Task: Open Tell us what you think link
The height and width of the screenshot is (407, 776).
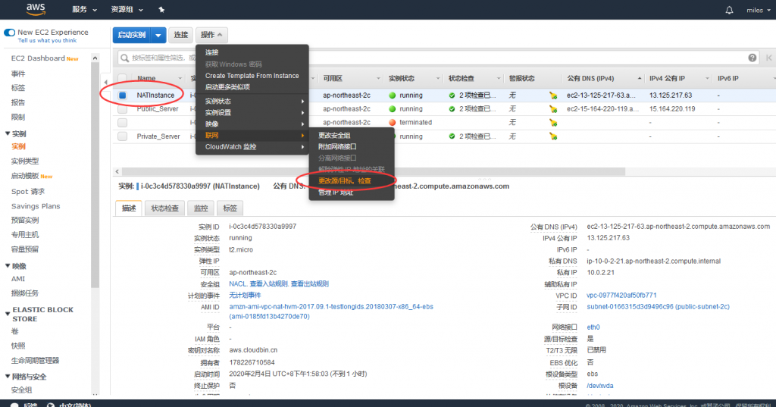Action: click(47, 41)
